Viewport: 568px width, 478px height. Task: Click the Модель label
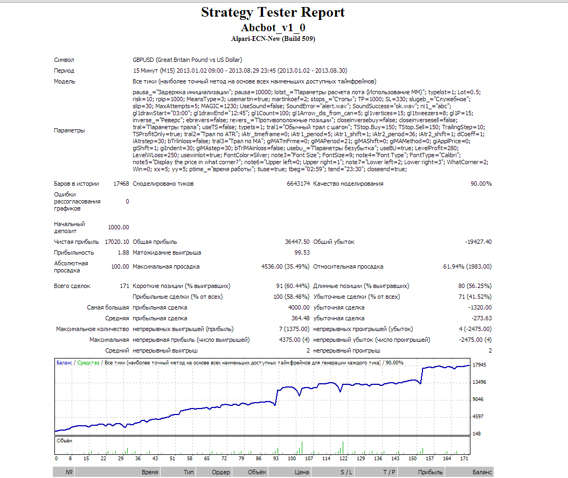65,81
